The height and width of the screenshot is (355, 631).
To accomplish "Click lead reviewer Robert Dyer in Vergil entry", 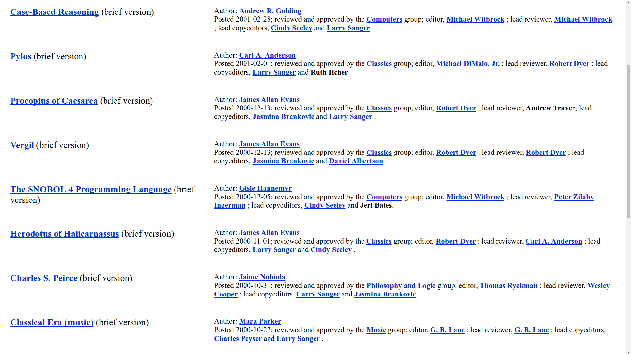I will click(x=546, y=153).
